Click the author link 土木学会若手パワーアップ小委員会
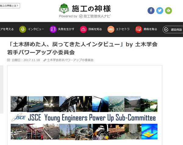The height and width of the screenshot is (145, 183). click(x=70, y=60)
